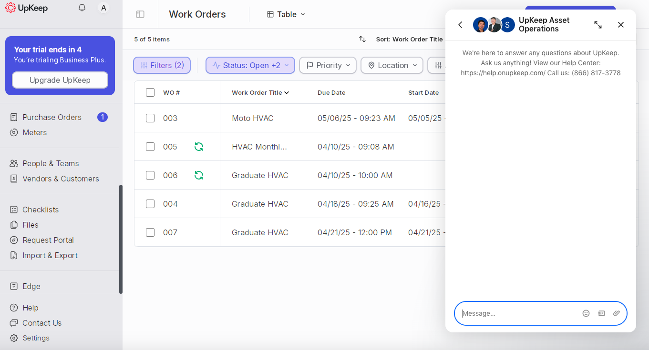Open the GIF picker in the chat
Screen dimensions: 649x350
click(x=601, y=313)
